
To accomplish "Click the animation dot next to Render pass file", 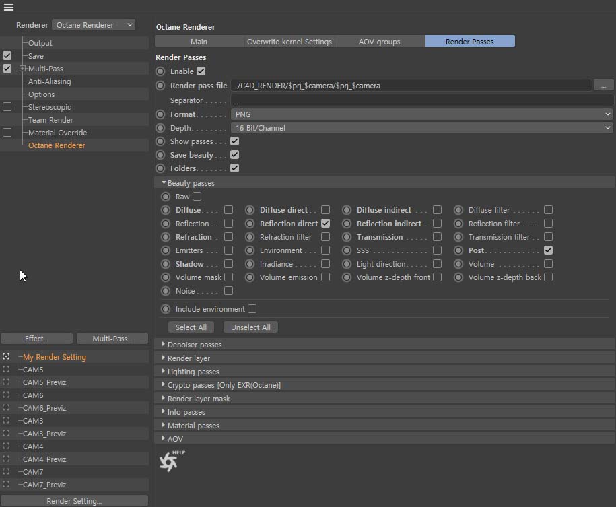I will (160, 86).
